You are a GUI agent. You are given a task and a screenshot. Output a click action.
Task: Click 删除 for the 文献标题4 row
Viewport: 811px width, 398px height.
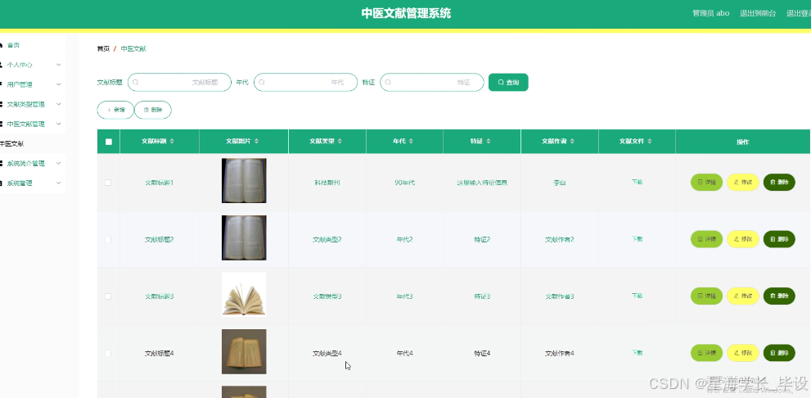779,353
